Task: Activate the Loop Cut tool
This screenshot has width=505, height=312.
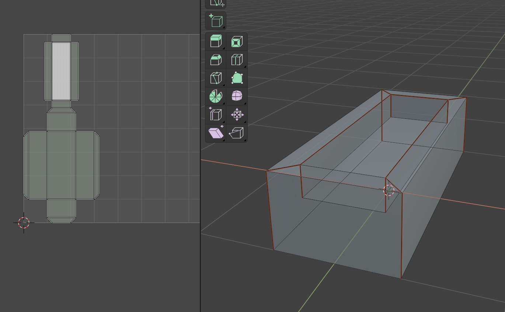Action: (x=237, y=60)
